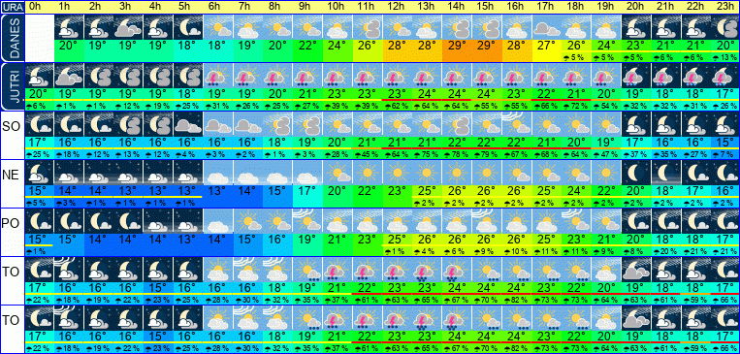The height and width of the screenshot is (354, 740).
Task: Click the URA header cell
Action: (12, 7)
